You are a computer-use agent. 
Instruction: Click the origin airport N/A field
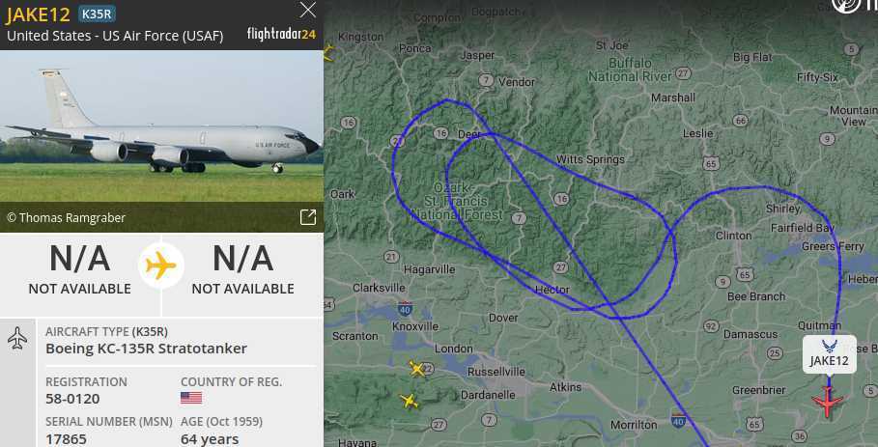click(79, 270)
